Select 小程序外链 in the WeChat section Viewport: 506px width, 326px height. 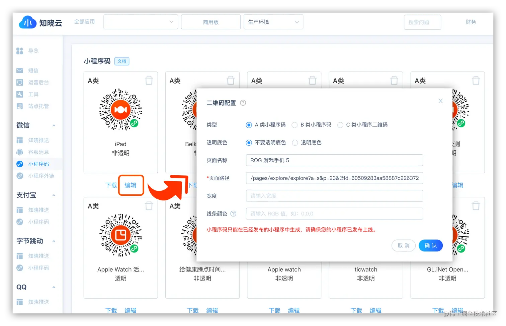[20, 176]
